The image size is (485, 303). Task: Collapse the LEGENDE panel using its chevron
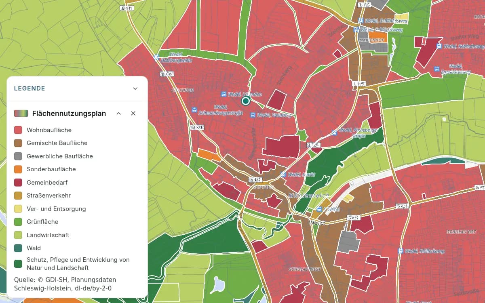(x=135, y=88)
